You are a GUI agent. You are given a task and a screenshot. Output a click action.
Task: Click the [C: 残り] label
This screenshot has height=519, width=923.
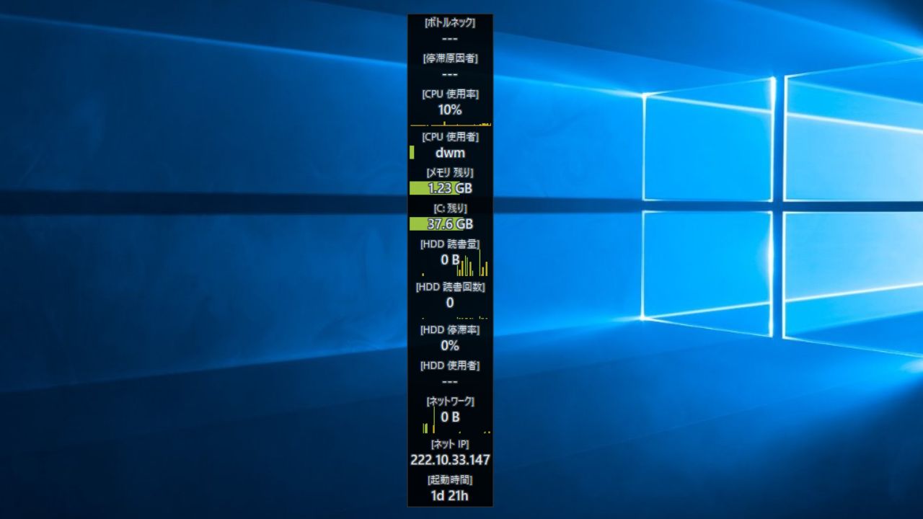pos(450,208)
